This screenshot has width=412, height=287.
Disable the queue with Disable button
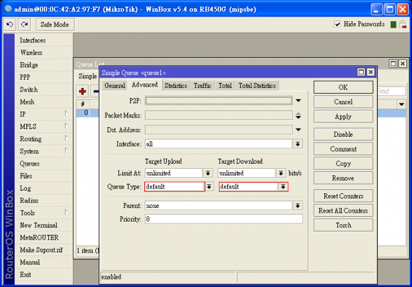pyautogui.click(x=343, y=134)
